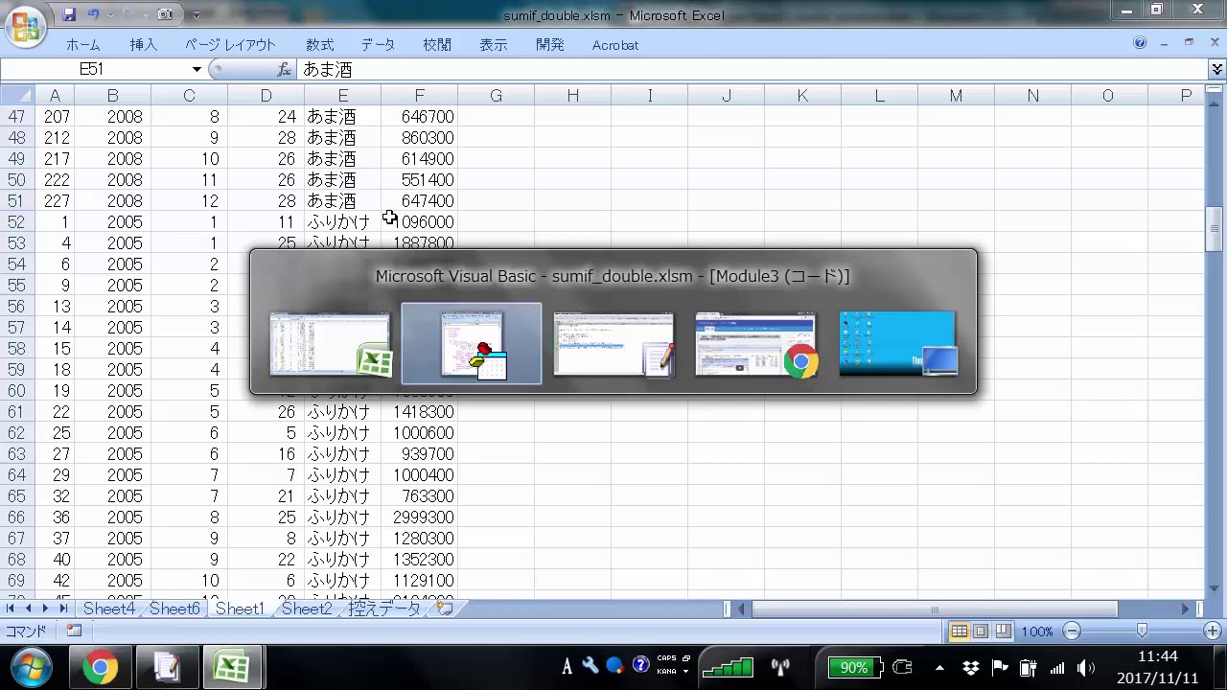Screen dimensions: 1227x690
Task: Click the zoom out minus button
Action: [1073, 631]
